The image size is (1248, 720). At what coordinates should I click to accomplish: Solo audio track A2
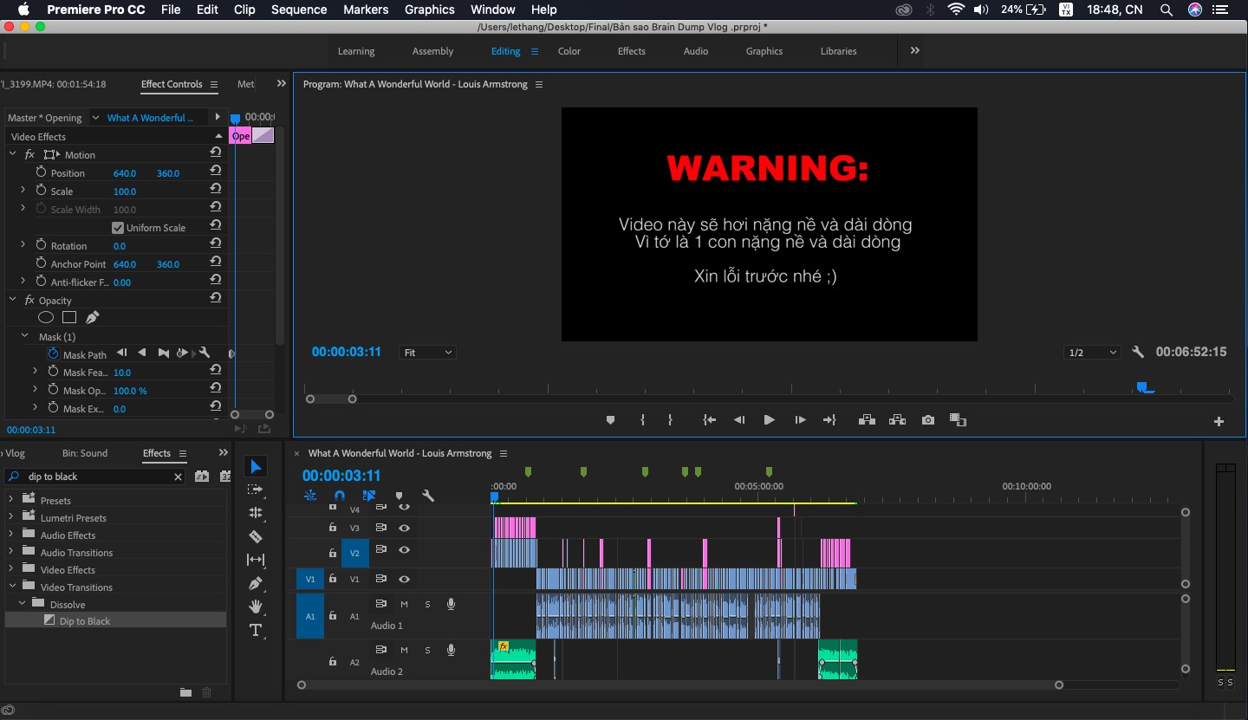click(x=427, y=650)
